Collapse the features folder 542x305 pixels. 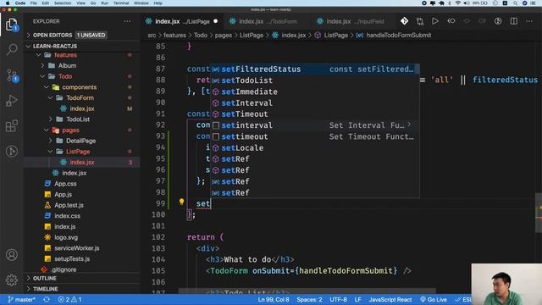pos(39,55)
